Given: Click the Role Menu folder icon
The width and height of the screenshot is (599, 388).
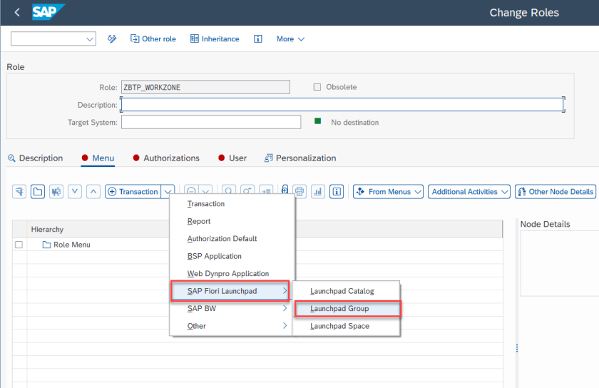Looking at the screenshot, I should [x=46, y=245].
